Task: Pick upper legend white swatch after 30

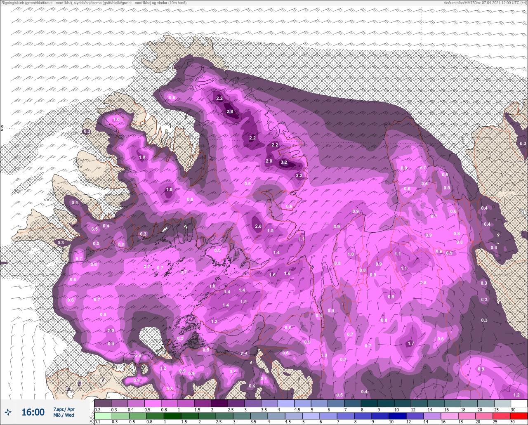Action: pyautogui.click(x=519, y=403)
